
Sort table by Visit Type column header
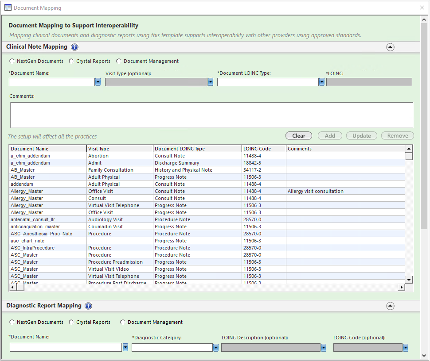(x=120, y=149)
